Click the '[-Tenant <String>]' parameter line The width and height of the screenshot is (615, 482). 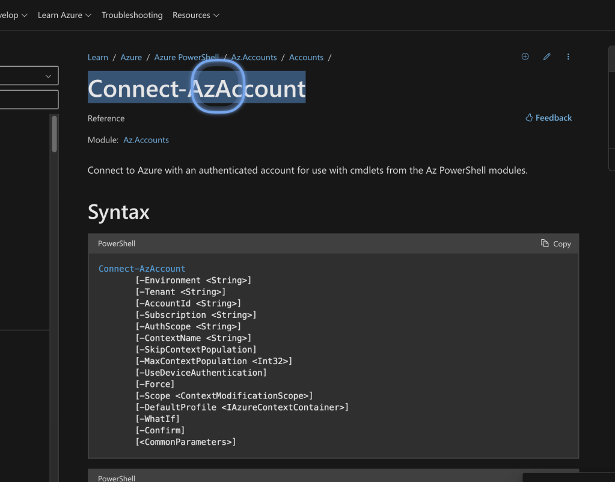(180, 292)
